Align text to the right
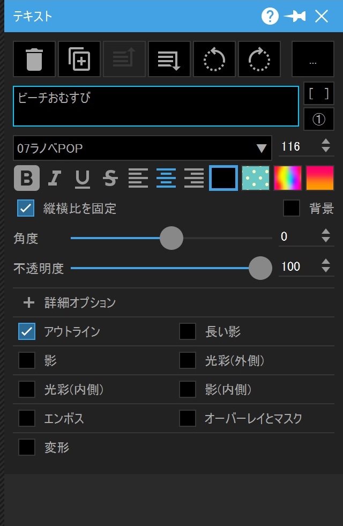Viewport: 343px width, 526px height. tap(193, 178)
